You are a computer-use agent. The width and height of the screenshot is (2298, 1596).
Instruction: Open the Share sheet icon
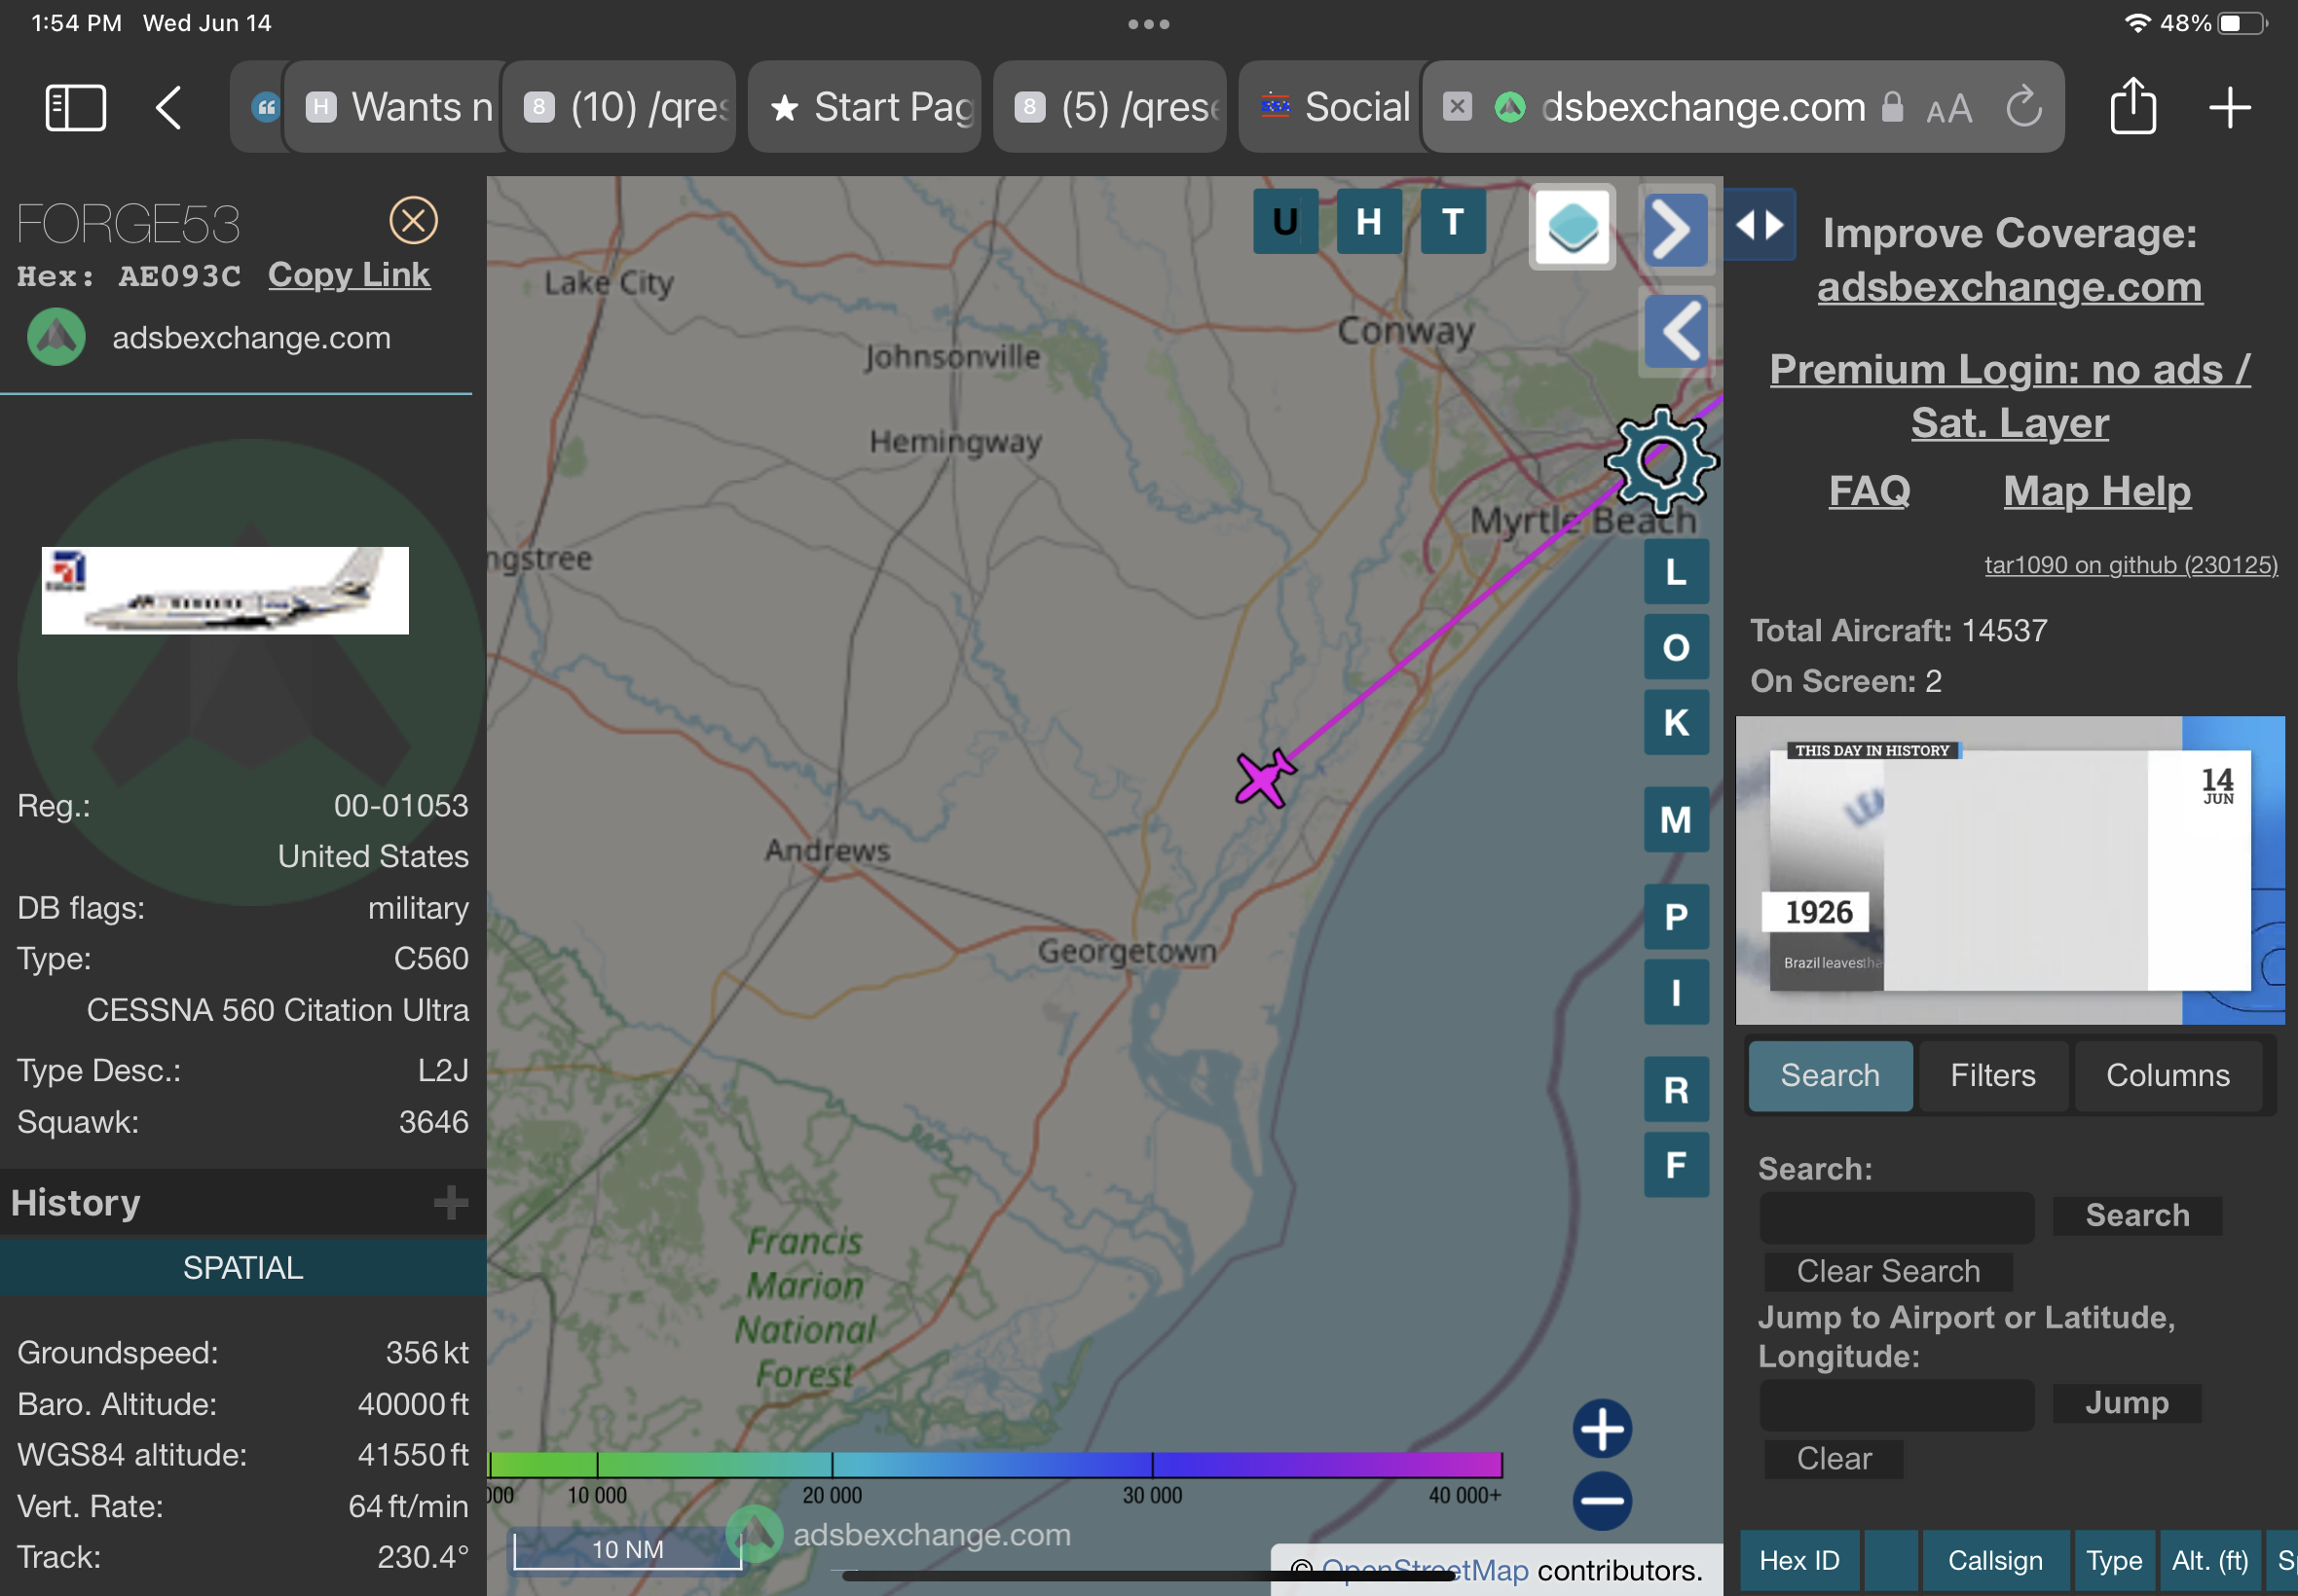(x=2132, y=105)
